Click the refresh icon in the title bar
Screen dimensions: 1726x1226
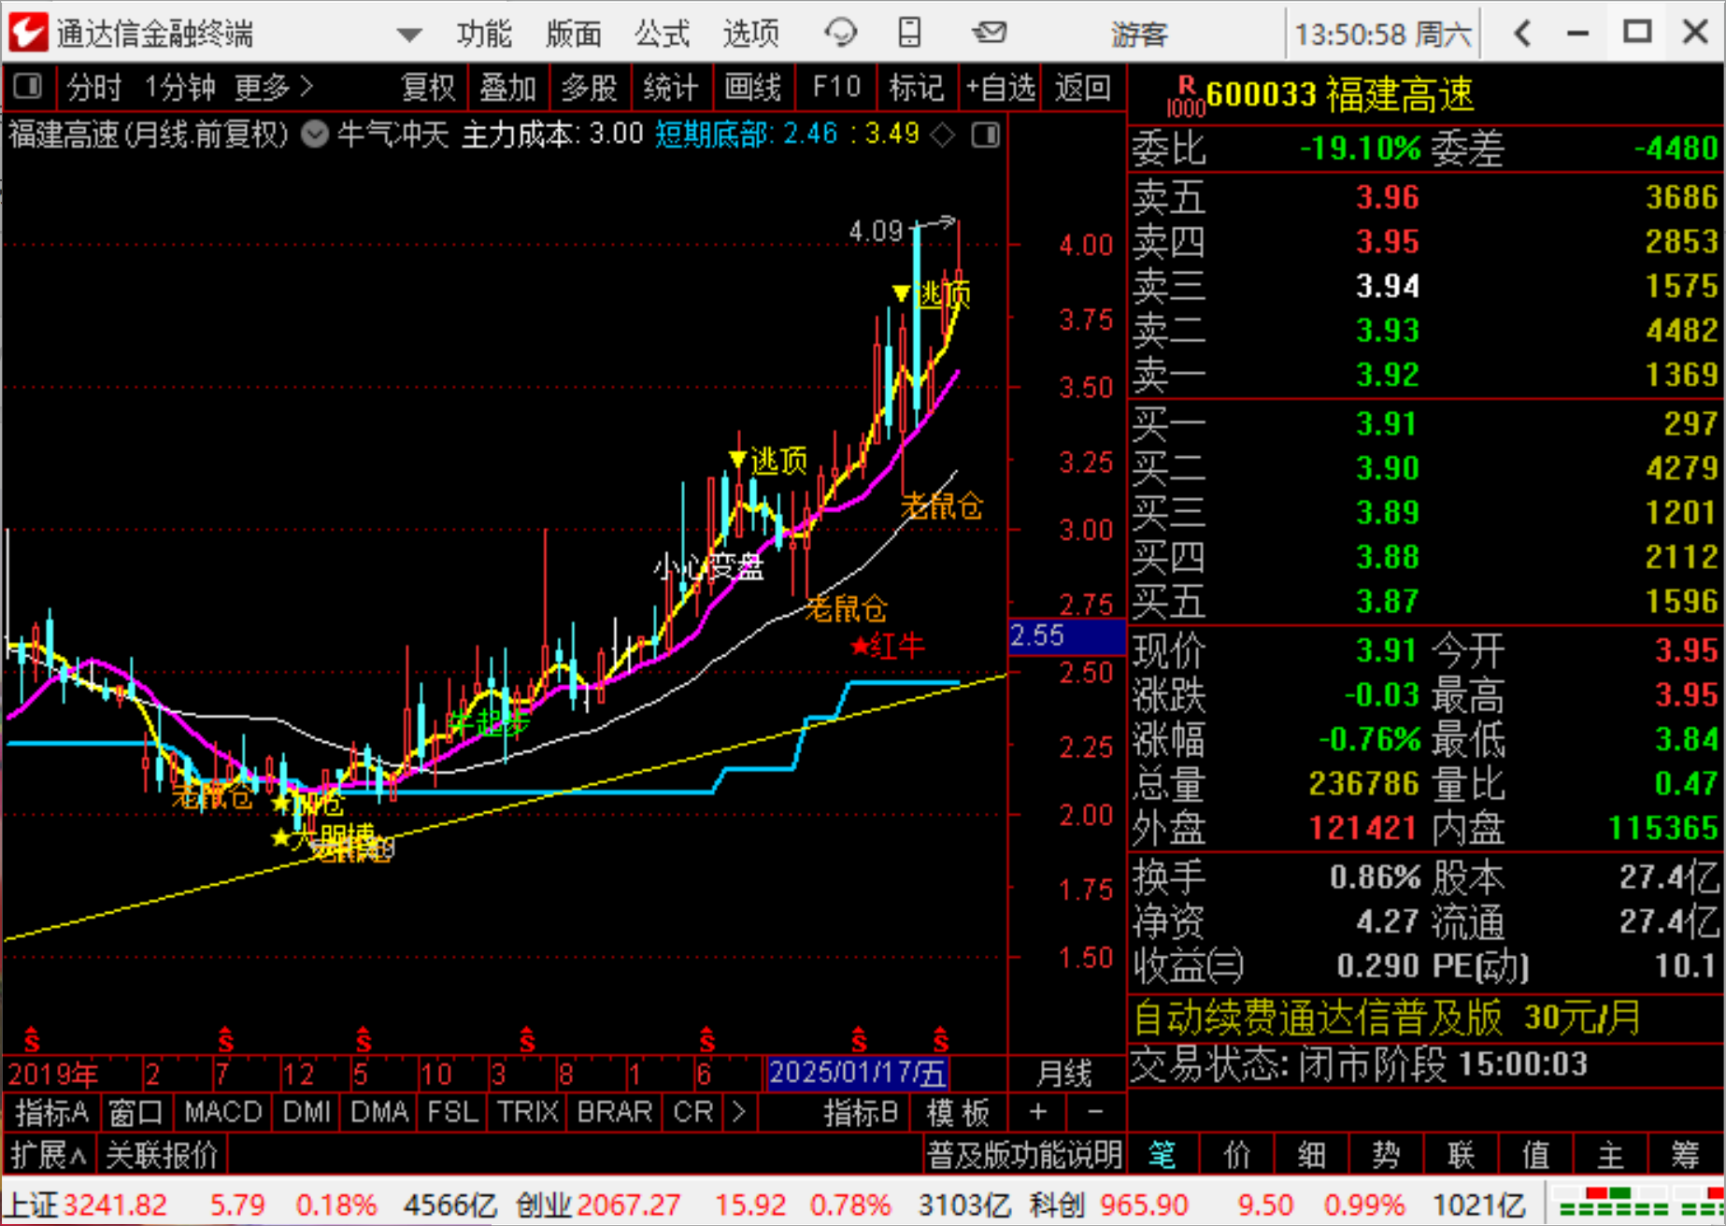pyautogui.click(x=840, y=34)
